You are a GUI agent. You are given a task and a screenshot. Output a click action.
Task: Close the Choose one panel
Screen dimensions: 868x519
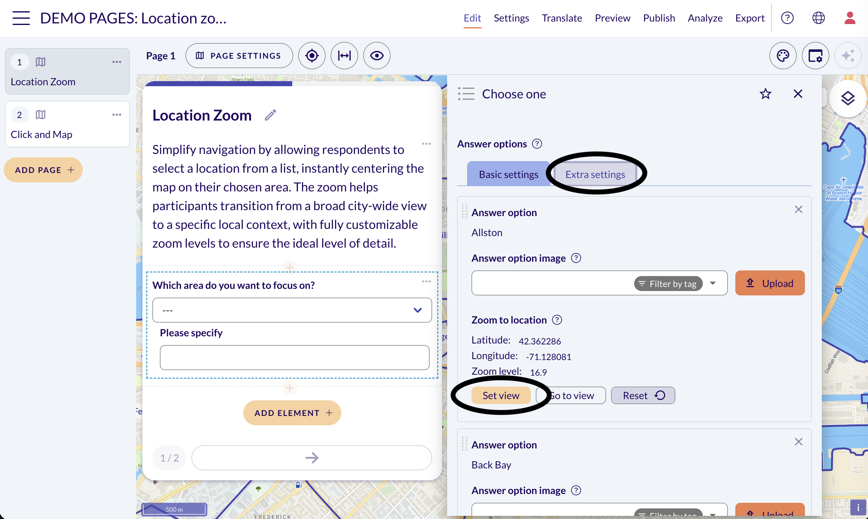click(x=798, y=94)
